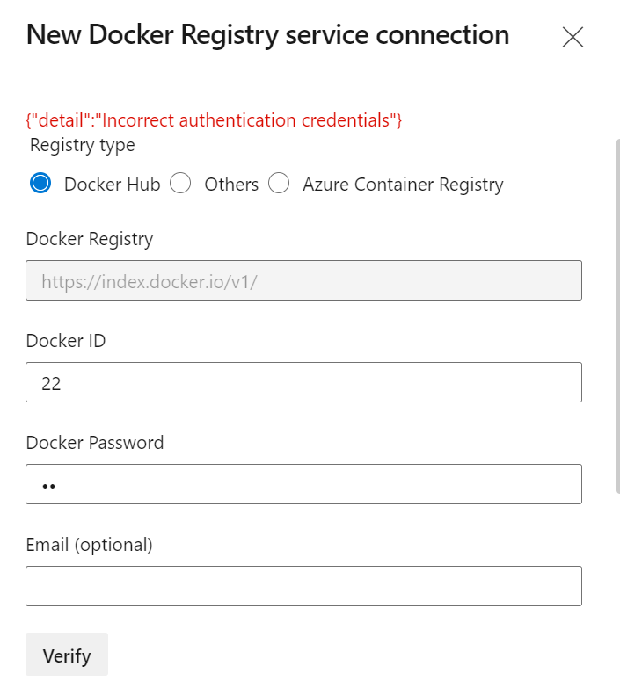Click the Docker Hub label text
The height and width of the screenshot is (688, 620).
pyautogui.click(x=112, y=185)
